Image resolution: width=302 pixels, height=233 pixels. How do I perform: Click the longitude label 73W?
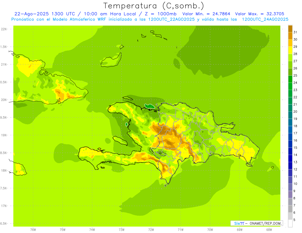pyautogui.click(x=122, y=230)
